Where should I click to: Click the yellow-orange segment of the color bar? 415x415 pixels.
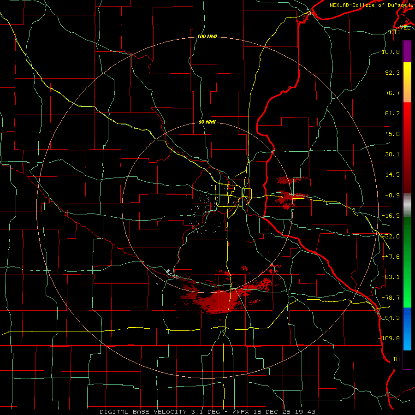[407, 82]
